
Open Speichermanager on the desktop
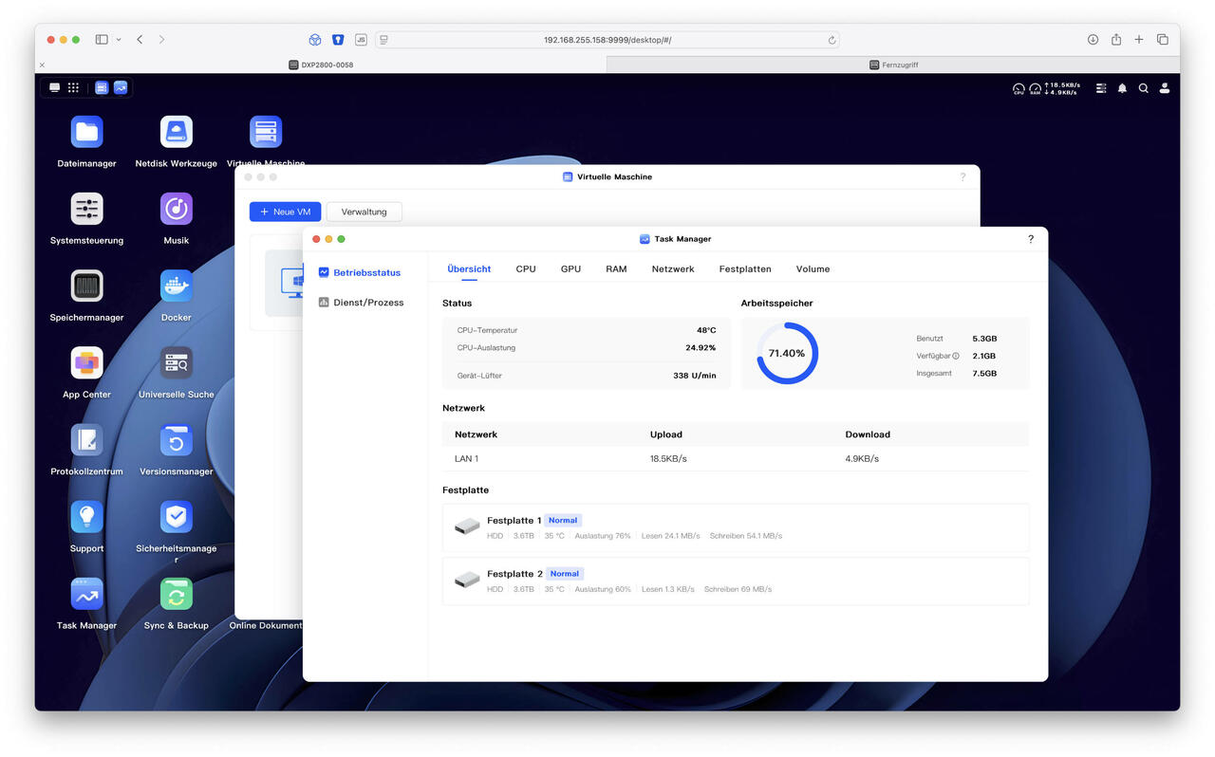(x=86, y=286)
